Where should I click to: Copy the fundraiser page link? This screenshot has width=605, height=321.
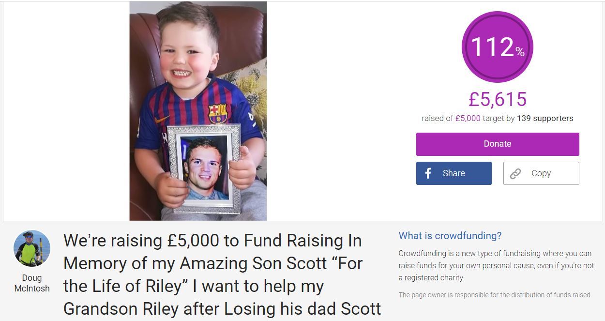[x=541, y=173]
